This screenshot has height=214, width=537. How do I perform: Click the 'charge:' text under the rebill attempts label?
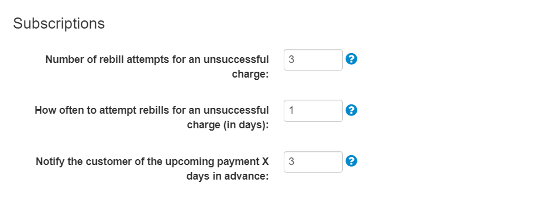click(x=250, y=74)
